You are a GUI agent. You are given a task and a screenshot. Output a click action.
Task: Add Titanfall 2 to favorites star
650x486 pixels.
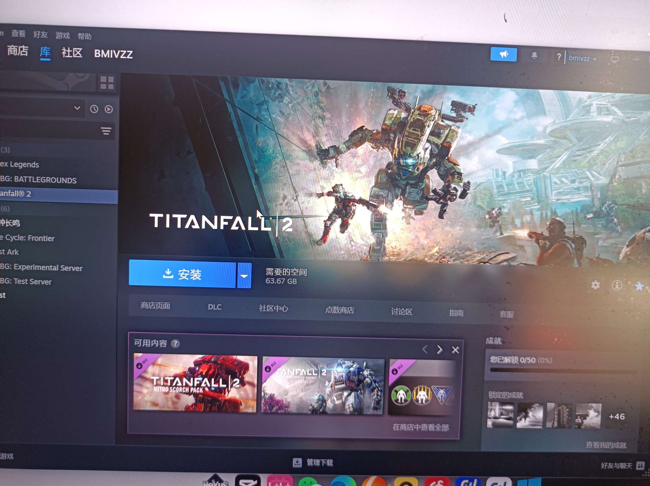pos(639,286)
